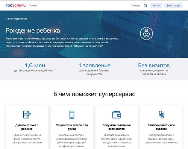Click text для получения базовых документов
Viewport: 188px width, 149px height.
coord(94,72)
